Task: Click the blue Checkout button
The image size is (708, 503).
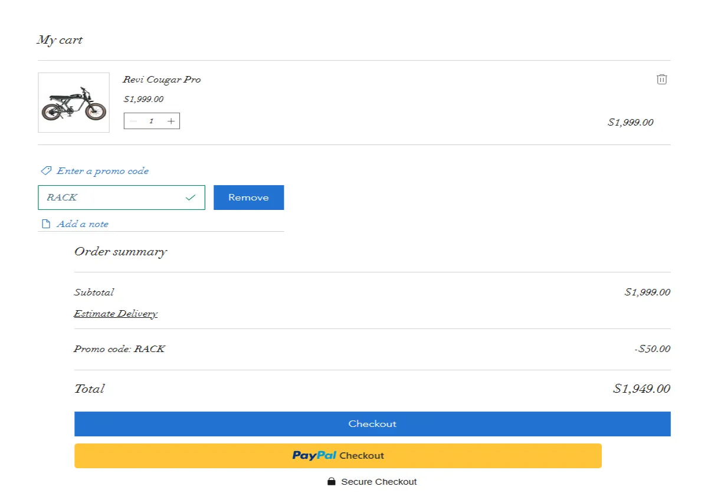Action: [x=372, y=424]
